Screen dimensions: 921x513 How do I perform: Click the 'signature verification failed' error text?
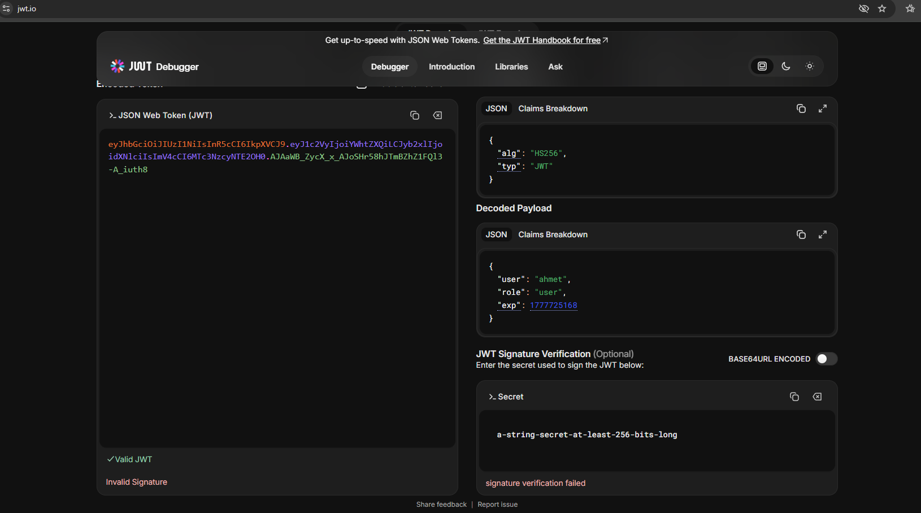coord(536,483)
